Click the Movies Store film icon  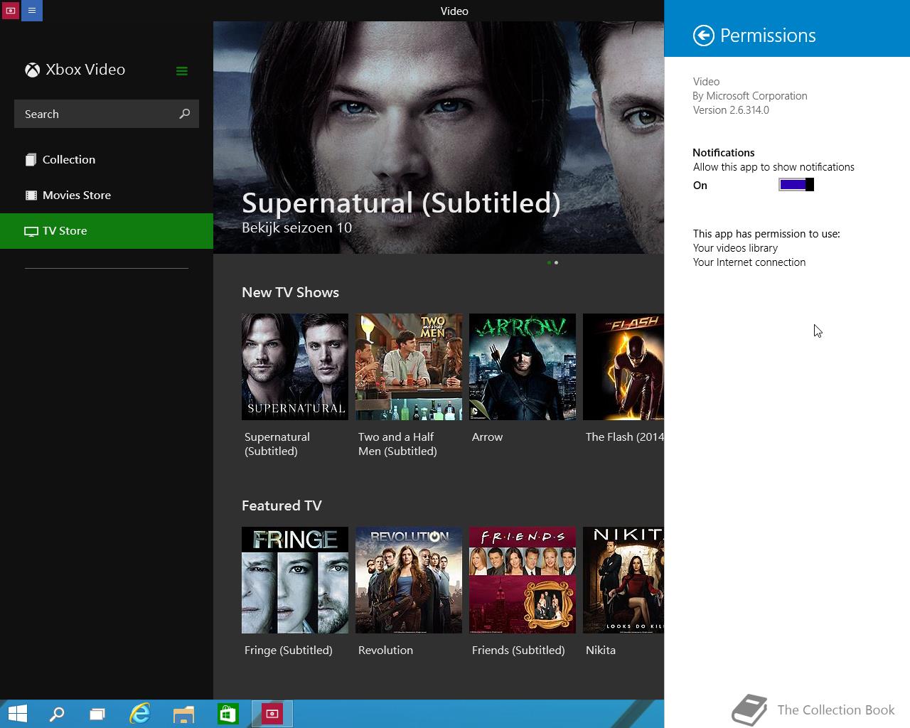pyautogui.click(x=31, y=195)
